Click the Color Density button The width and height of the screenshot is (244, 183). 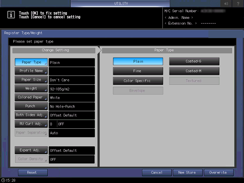click(31, 159)
